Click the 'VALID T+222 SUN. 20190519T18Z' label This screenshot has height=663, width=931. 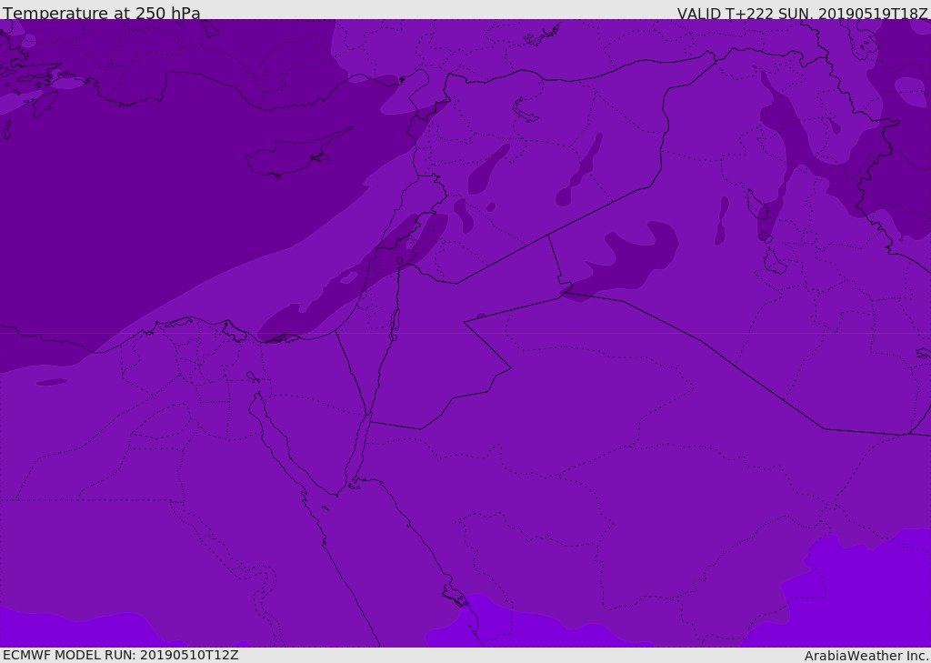click(802, 14)
